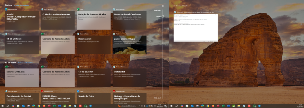The width and height of the screenshot is (304, 108).
Task: Open 'instalar.txt' activity card
Action: click(129, 77)
